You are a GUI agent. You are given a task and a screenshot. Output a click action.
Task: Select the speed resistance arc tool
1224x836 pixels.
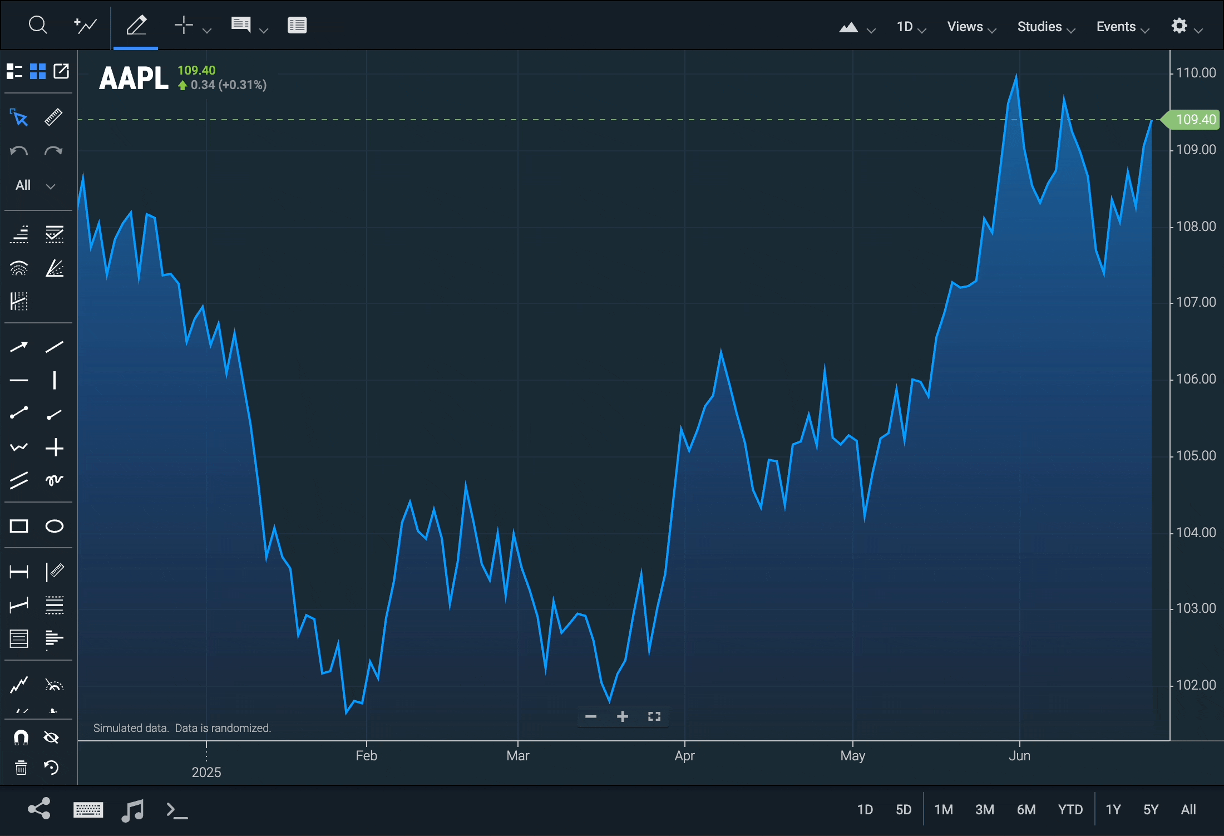[x=55, y=685]
